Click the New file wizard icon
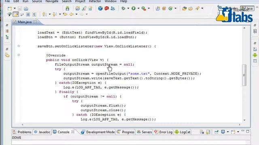The width and height of the screenshot is (259, 145). pos(10,8)
